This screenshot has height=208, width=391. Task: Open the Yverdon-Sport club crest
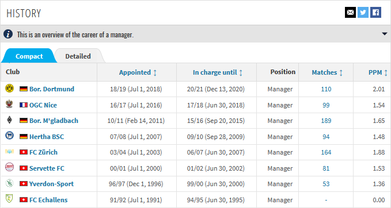click(x=9, y=183)
